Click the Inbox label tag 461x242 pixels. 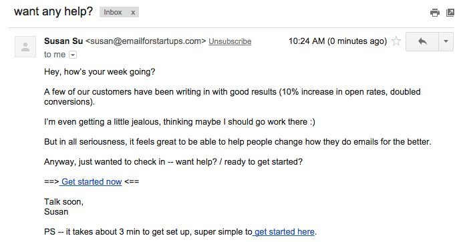(x=113, y=12)
